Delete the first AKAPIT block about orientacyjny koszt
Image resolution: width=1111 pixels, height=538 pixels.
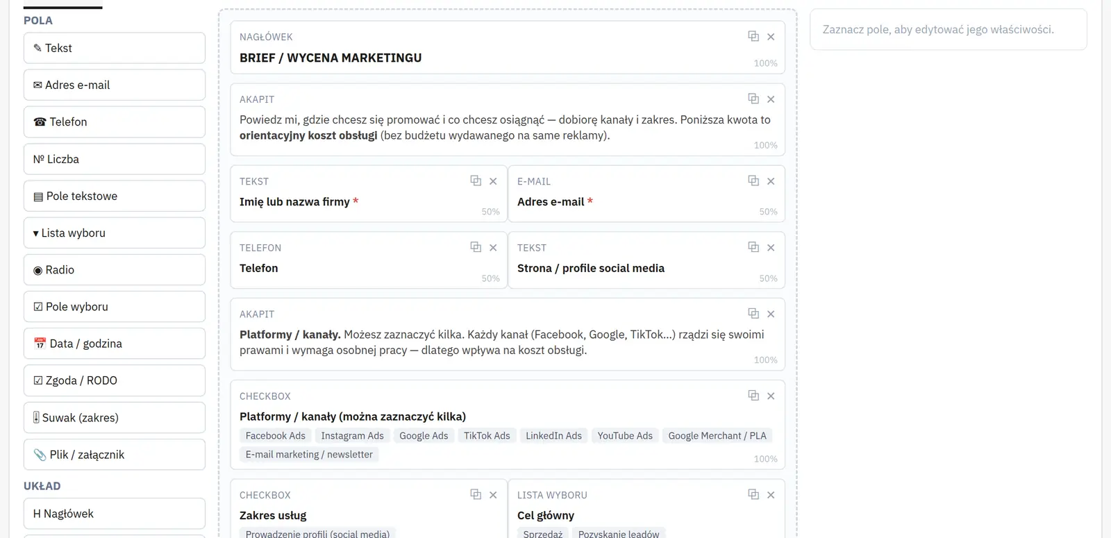point(771,99)
